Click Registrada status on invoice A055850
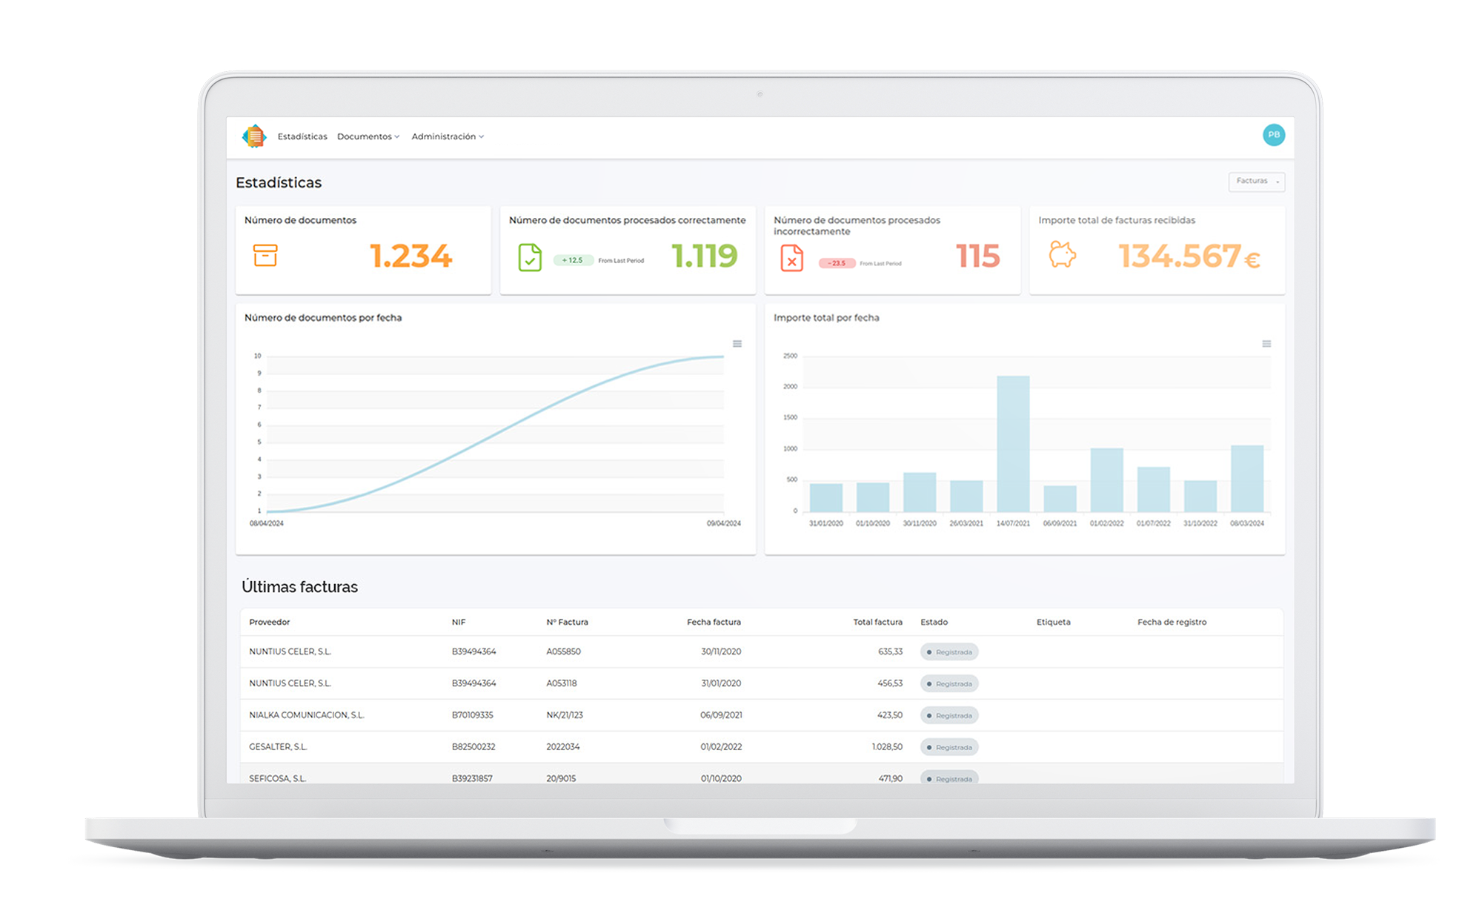The height and width of the screenshot is (922, 1482). point(949,652)
